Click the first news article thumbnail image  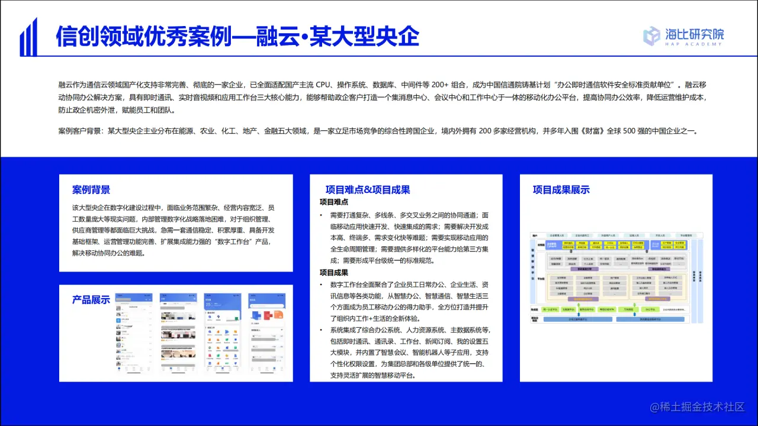point(178,315)
